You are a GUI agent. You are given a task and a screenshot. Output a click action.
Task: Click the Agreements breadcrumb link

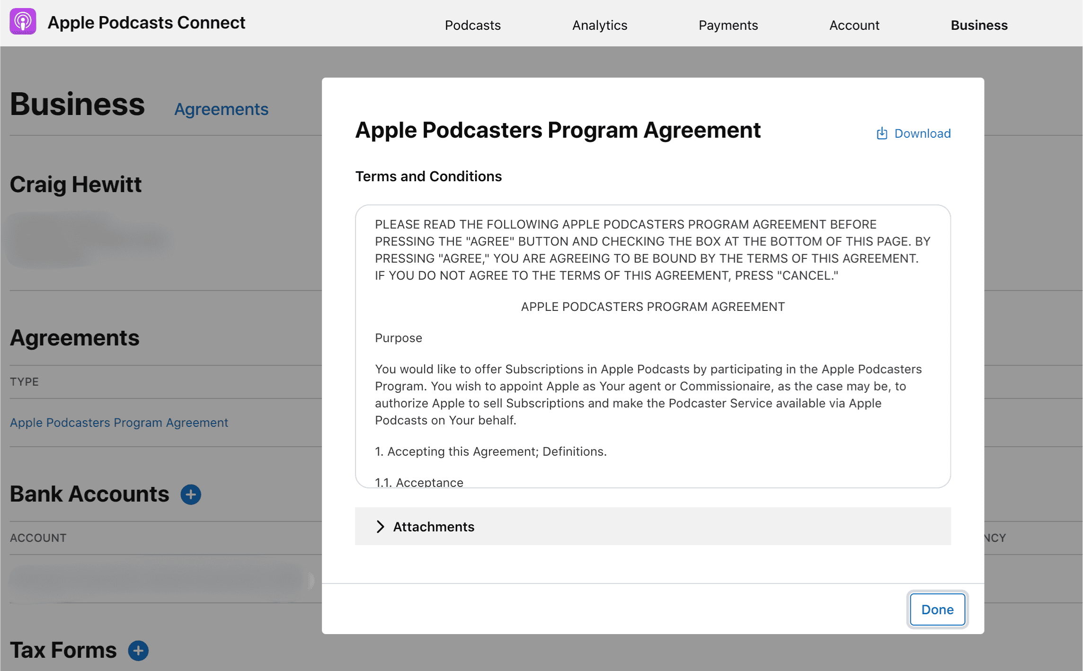coord(221,109)
